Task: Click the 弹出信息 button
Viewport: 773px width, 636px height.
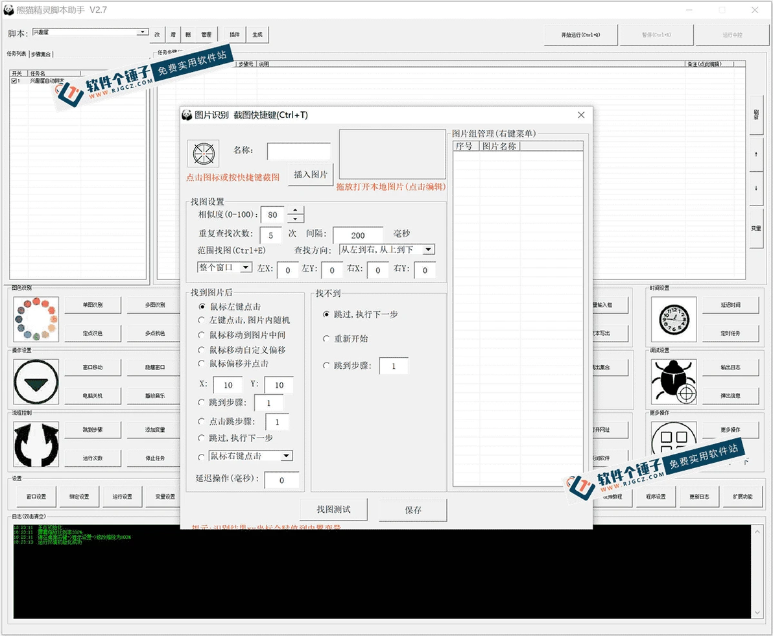Action: [x=731, y=396]
